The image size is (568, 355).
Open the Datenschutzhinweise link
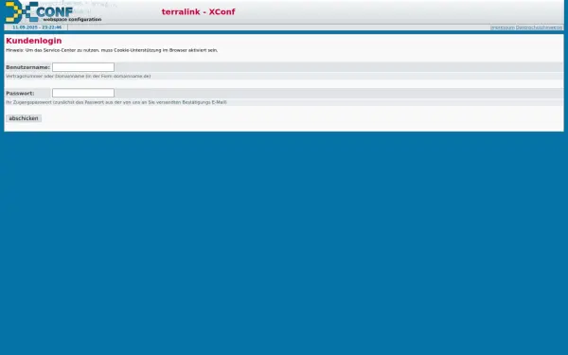coord(539,27)
